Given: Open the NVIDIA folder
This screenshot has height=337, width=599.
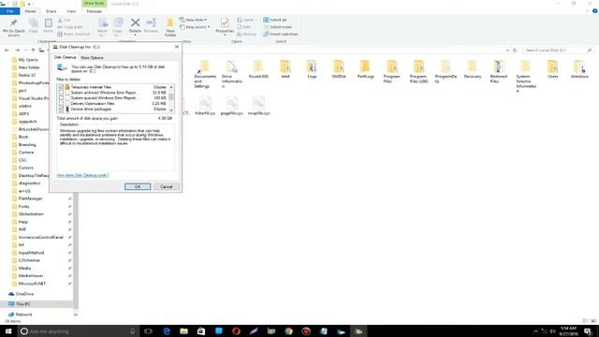Looking at the screenshot, I should coord(339,69).
